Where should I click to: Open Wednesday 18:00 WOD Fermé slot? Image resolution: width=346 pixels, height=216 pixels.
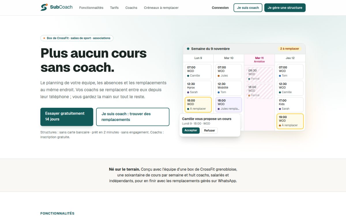(x=259, y=91)
